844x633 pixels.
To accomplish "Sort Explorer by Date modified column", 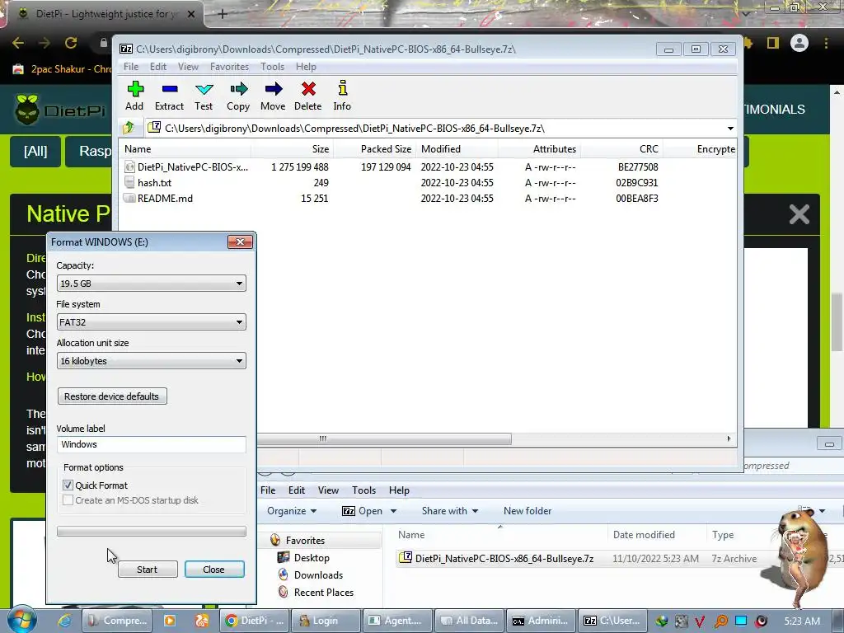I will click(x=644, y=534).
